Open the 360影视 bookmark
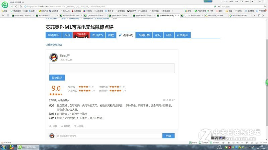The width and height of the screenshot is (268, 150). pos(87,11)
